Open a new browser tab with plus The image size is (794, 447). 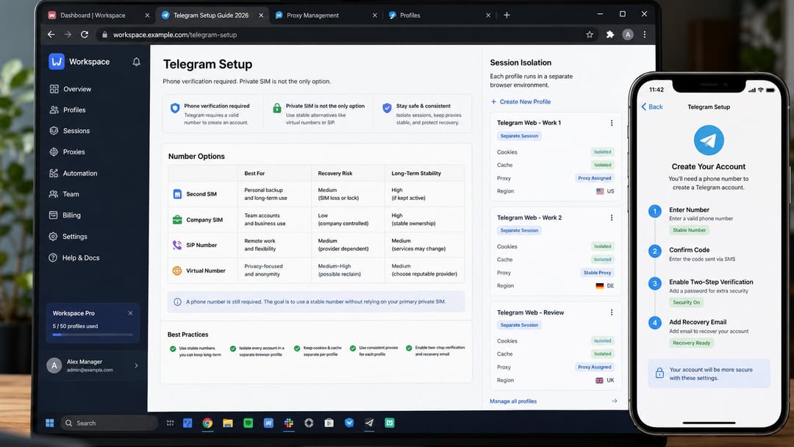pos(507,15)
